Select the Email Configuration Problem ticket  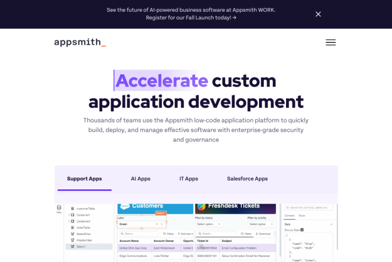(x=239, y=248)
